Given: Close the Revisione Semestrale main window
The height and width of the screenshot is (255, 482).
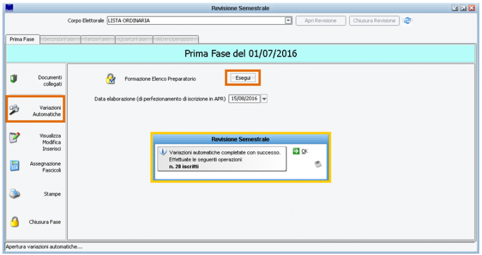Looking at the screenshot, I should point(472,8).
